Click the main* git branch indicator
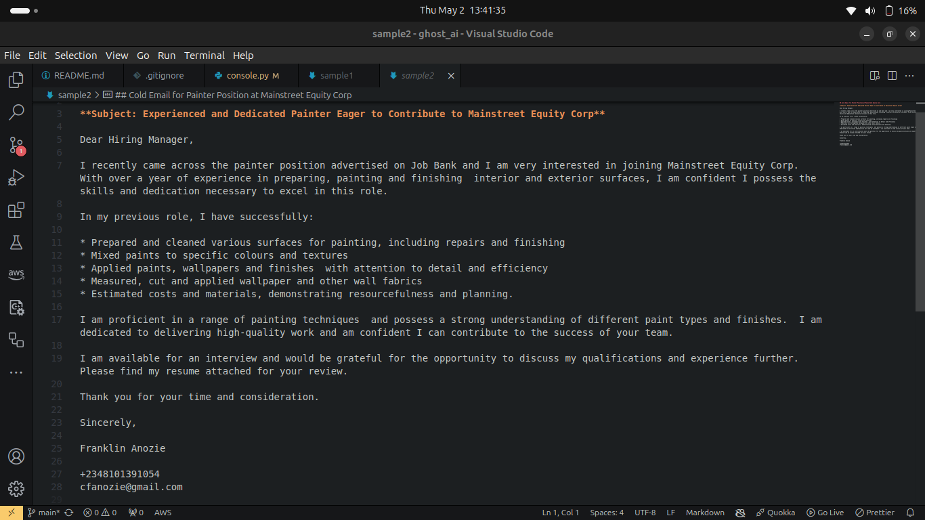 [44, 513]
